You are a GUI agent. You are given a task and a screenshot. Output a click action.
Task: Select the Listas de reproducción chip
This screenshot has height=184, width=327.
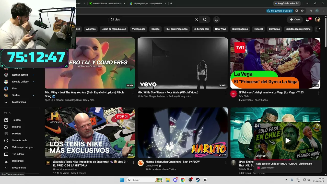pyautogui.click(x=114, y=29)
